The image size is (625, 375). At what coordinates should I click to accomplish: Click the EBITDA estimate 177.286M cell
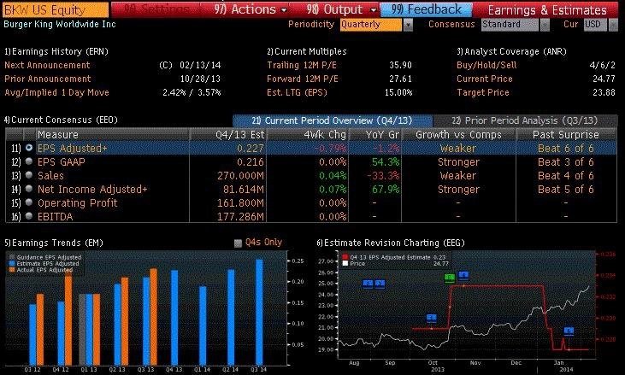pyautogui.click(x=240, y=217)
